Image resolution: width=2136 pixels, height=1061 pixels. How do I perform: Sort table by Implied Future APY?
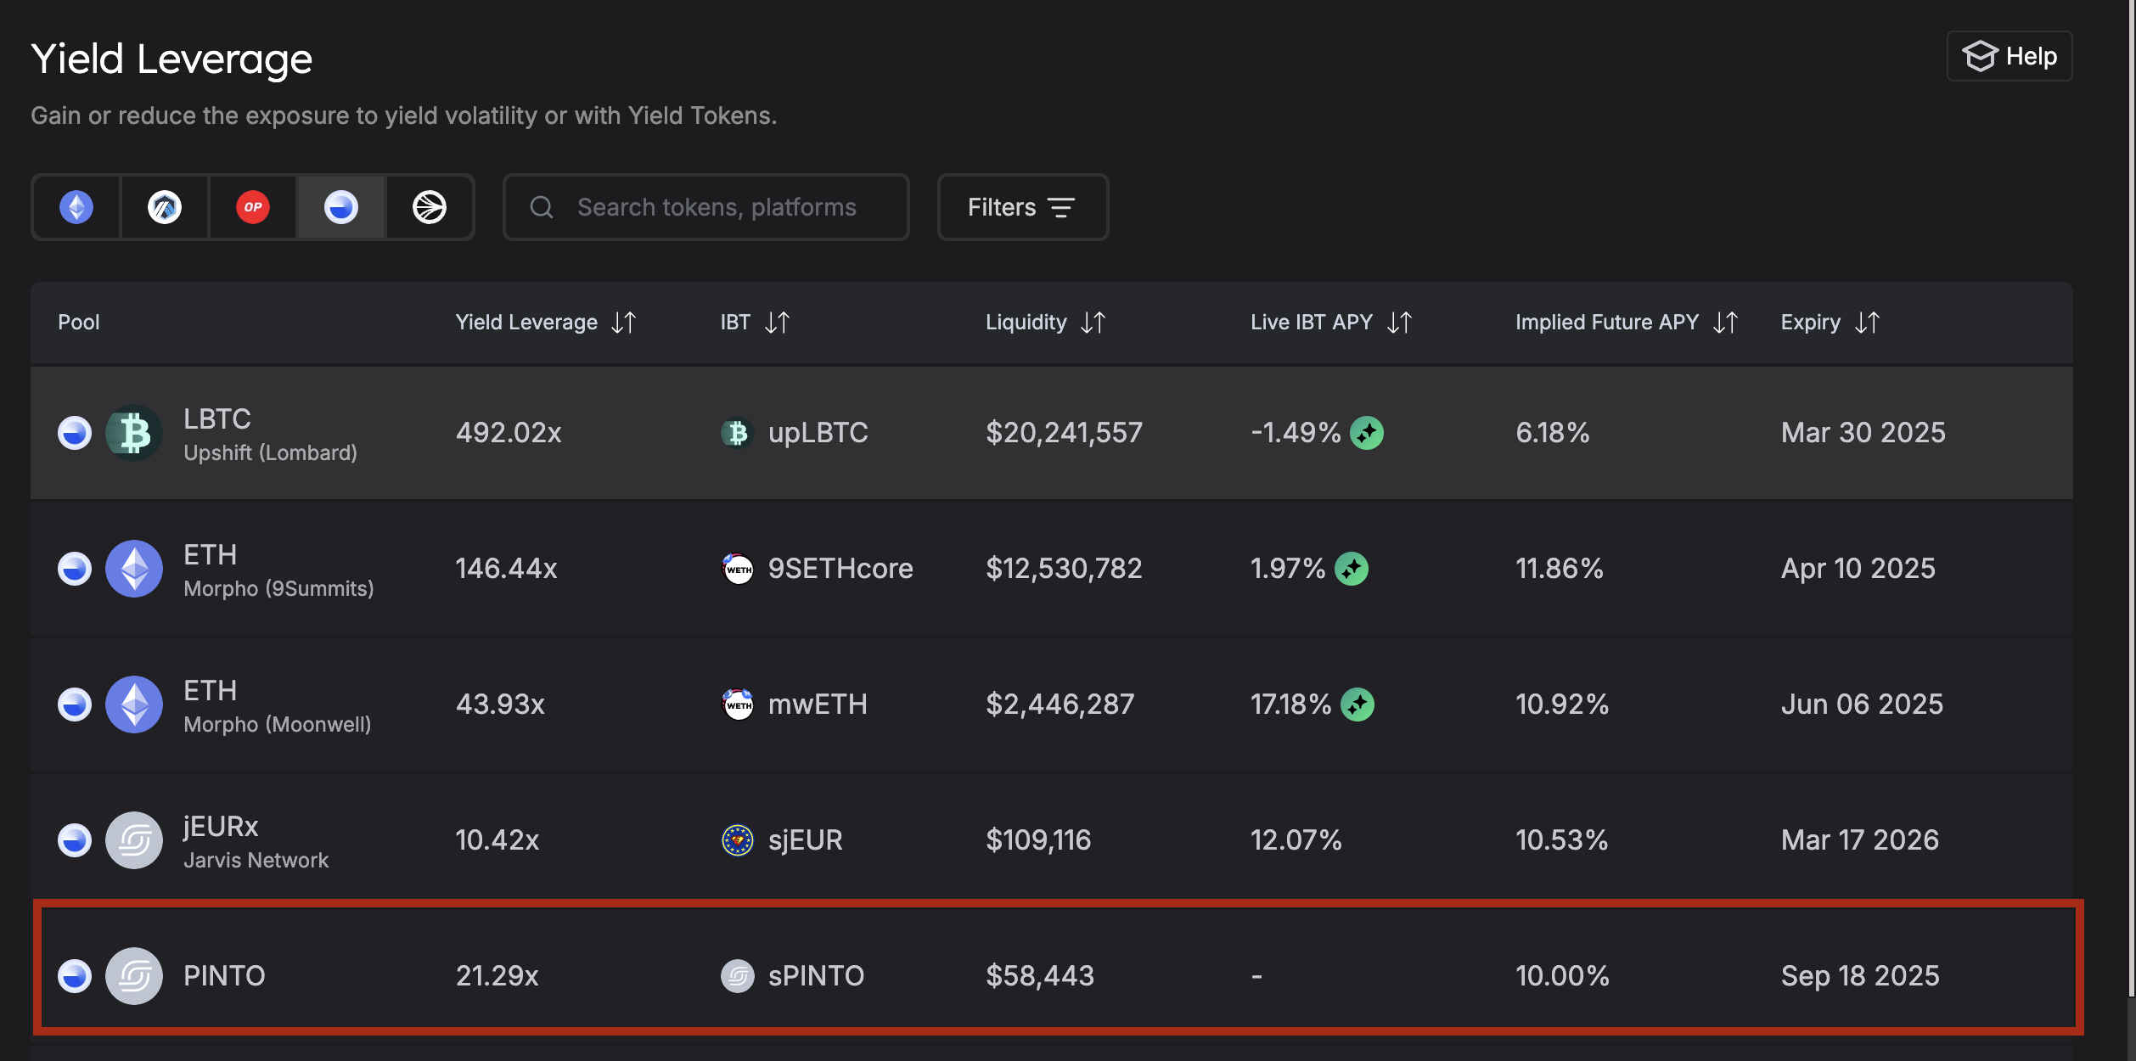tap(1725, 323)
